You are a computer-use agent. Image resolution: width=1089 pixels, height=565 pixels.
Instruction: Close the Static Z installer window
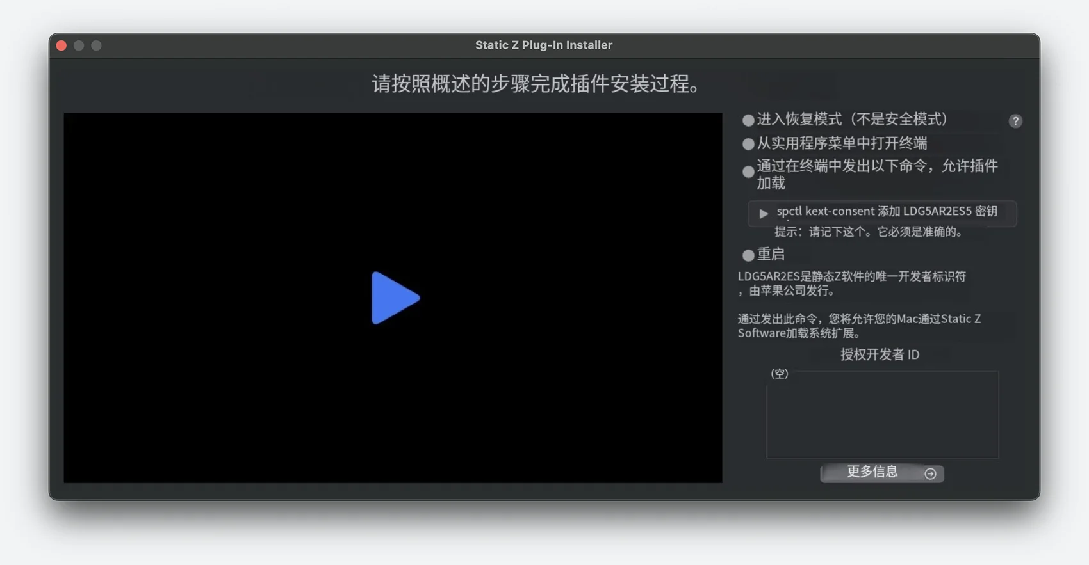pos(61,45)
